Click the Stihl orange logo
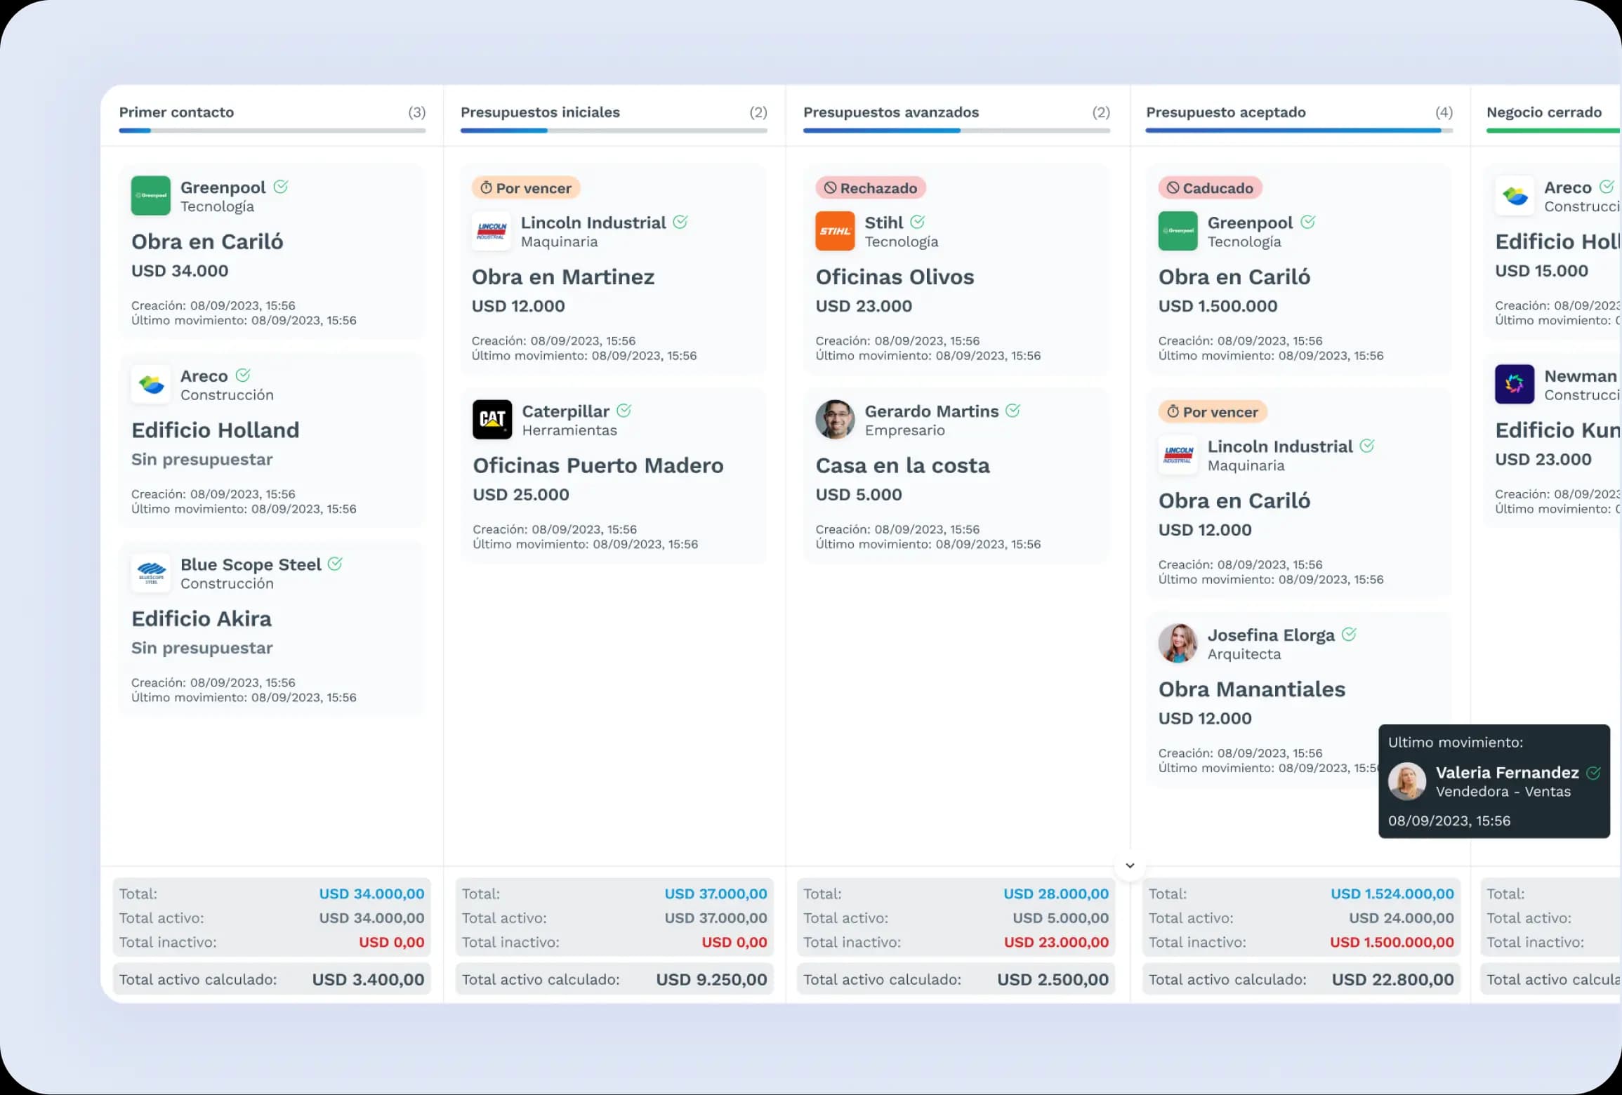 tap(835, 231)
